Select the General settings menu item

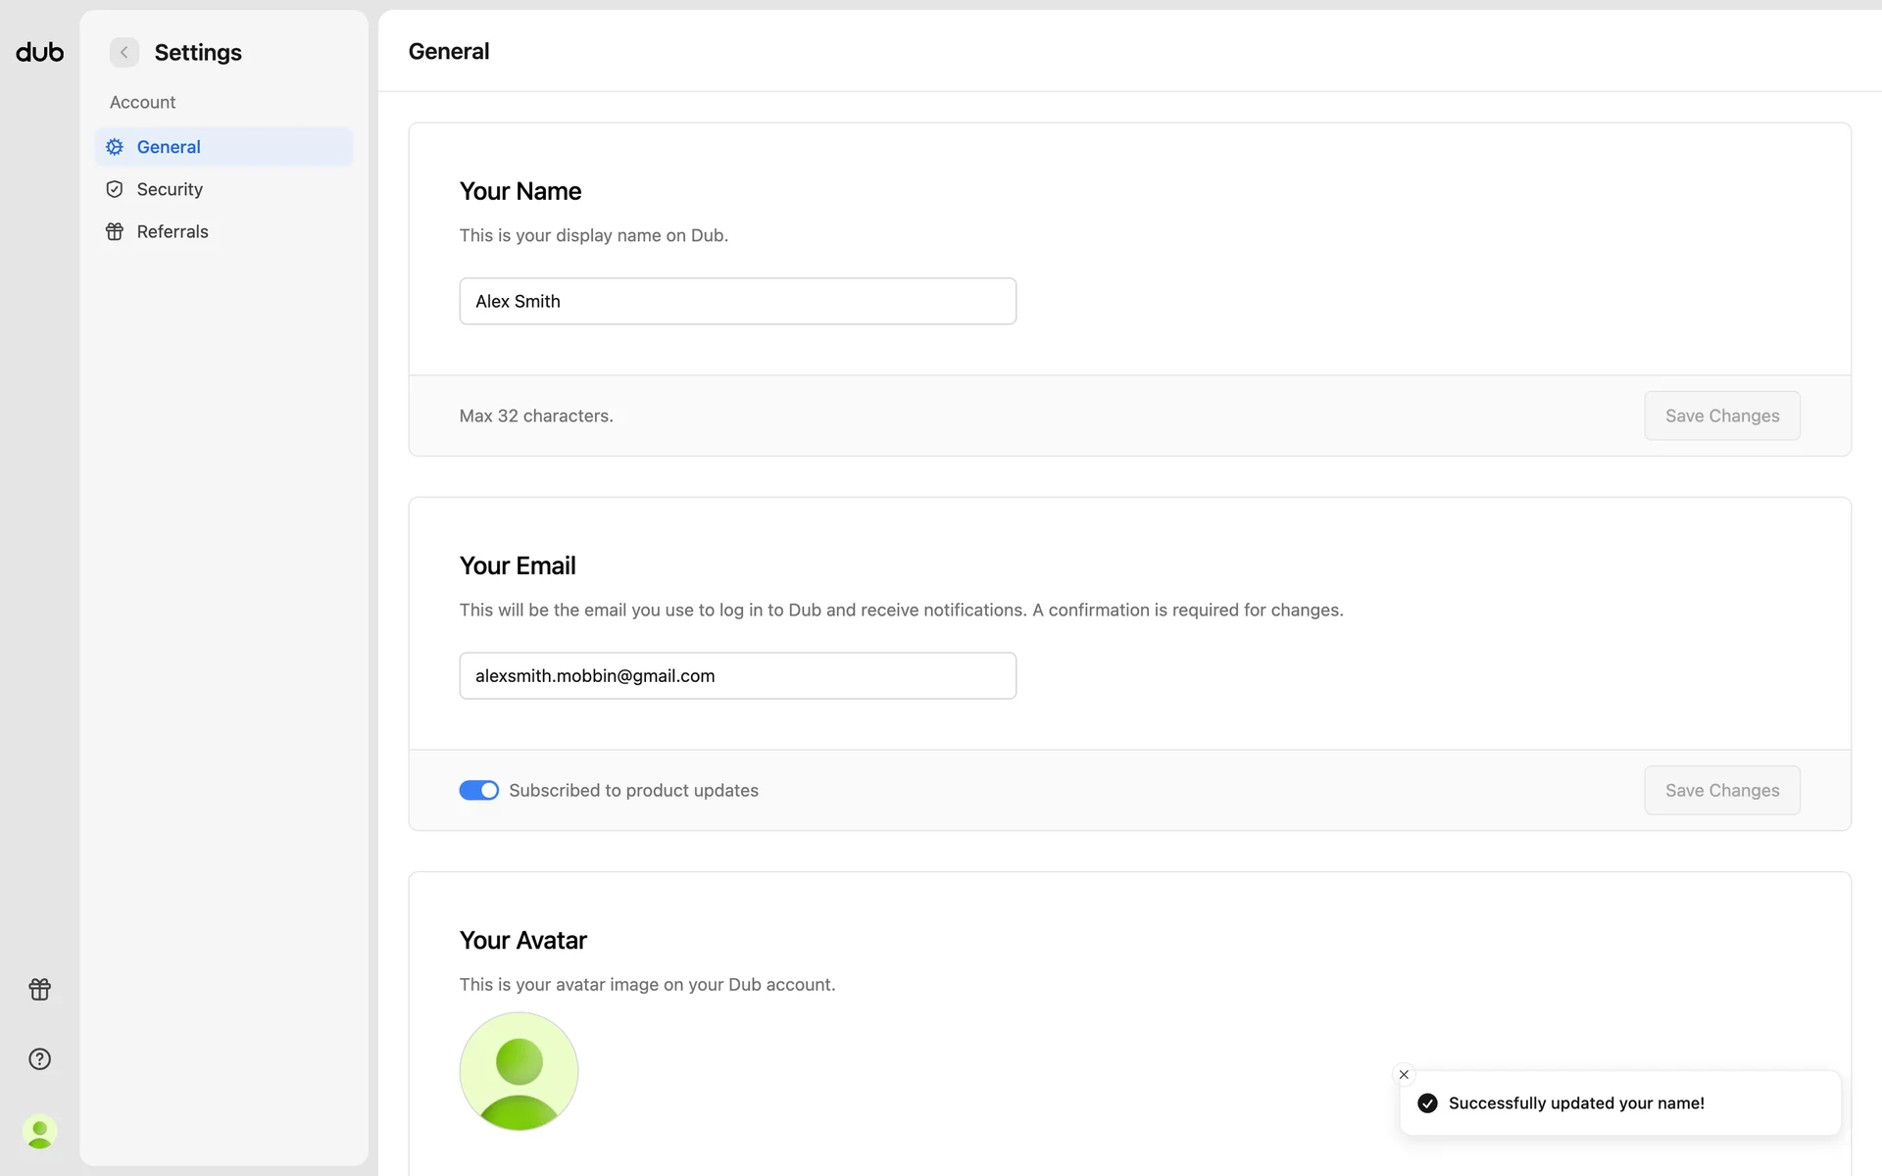223,147
